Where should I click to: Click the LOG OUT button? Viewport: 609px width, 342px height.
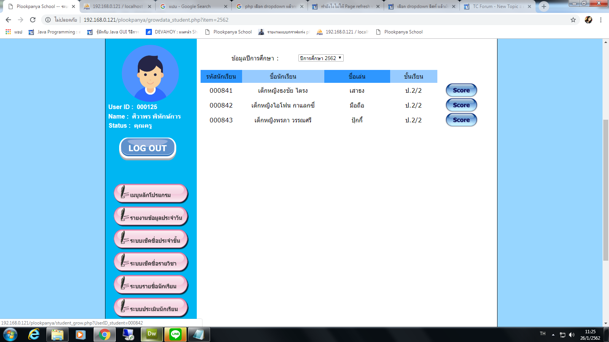tap(148, 148)
